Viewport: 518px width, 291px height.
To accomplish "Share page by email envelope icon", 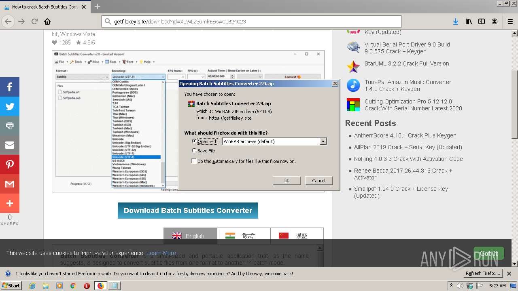I will [10, 145].
